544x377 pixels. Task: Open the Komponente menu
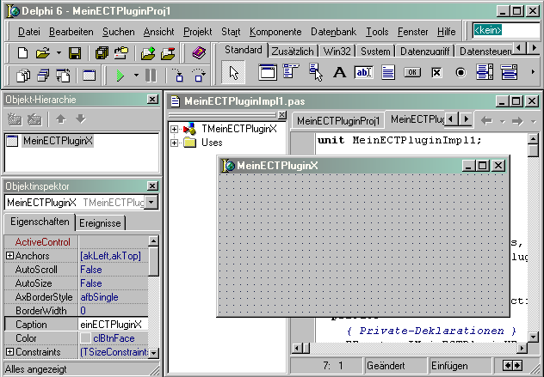tap(275, 32)
